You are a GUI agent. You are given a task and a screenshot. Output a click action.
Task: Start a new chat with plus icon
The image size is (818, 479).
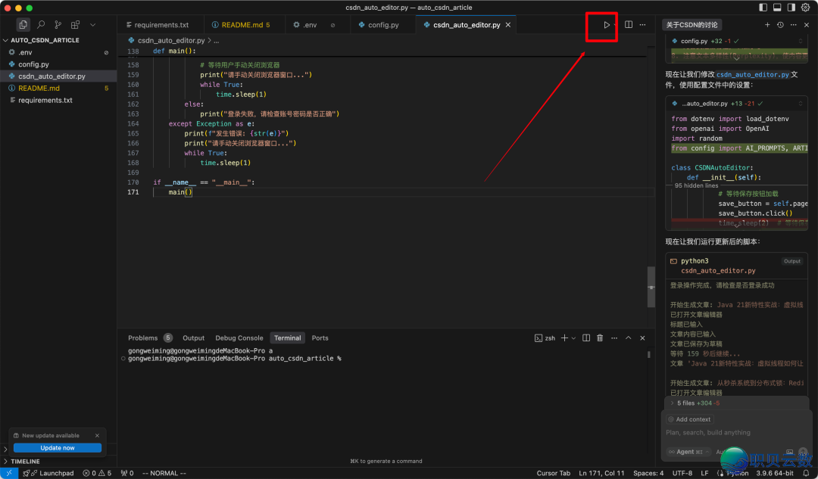766,25
